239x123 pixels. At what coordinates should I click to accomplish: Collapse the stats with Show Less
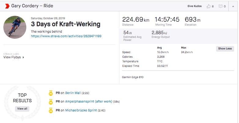coord(225,49)
